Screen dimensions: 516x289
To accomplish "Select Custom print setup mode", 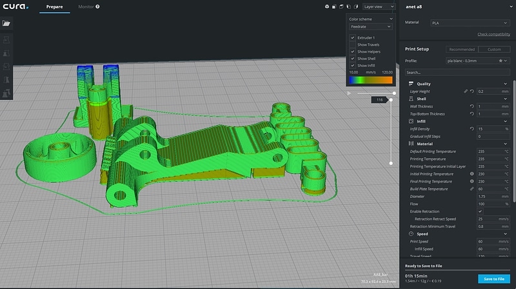I will click(494, 50).
